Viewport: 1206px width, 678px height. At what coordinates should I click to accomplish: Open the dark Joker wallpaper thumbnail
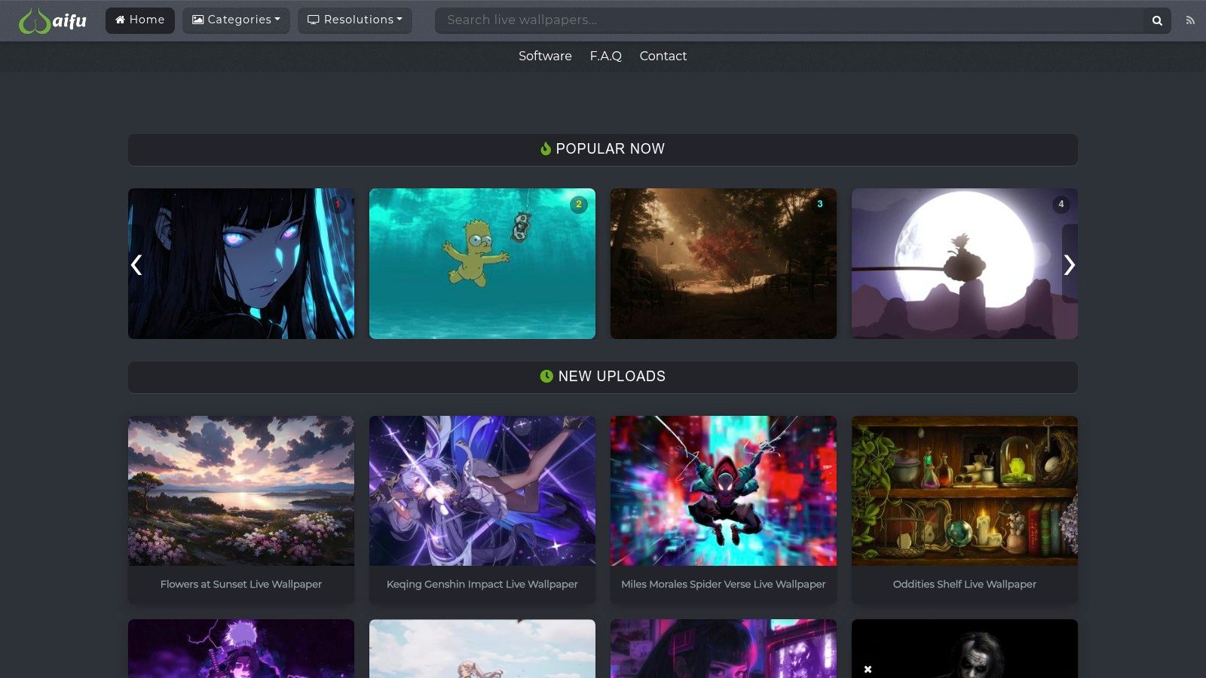click(965, 649)
